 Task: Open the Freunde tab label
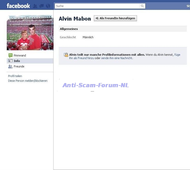19,66
